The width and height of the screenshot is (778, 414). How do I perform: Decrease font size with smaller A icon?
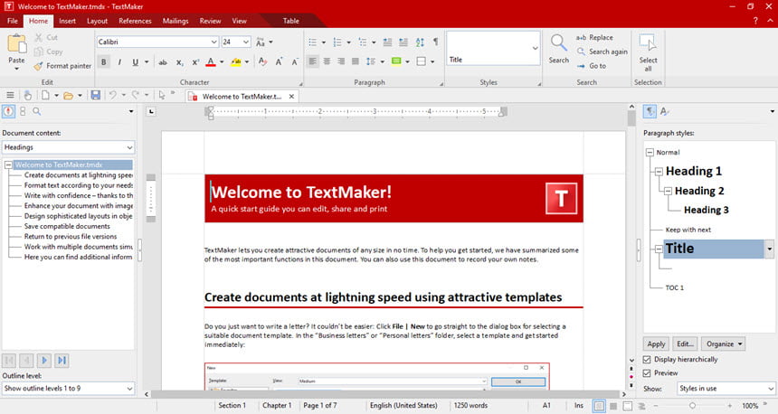click(x=295, y=62)
